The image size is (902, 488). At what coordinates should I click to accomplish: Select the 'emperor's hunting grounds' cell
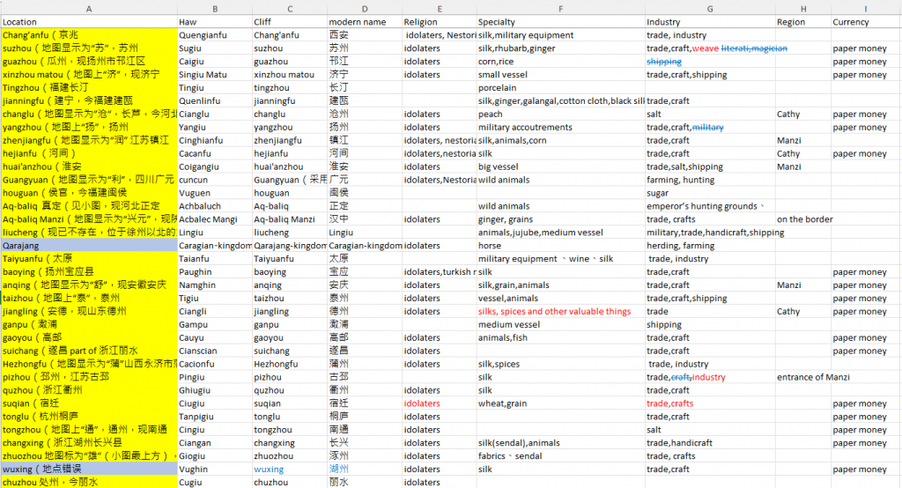(710, 206)
